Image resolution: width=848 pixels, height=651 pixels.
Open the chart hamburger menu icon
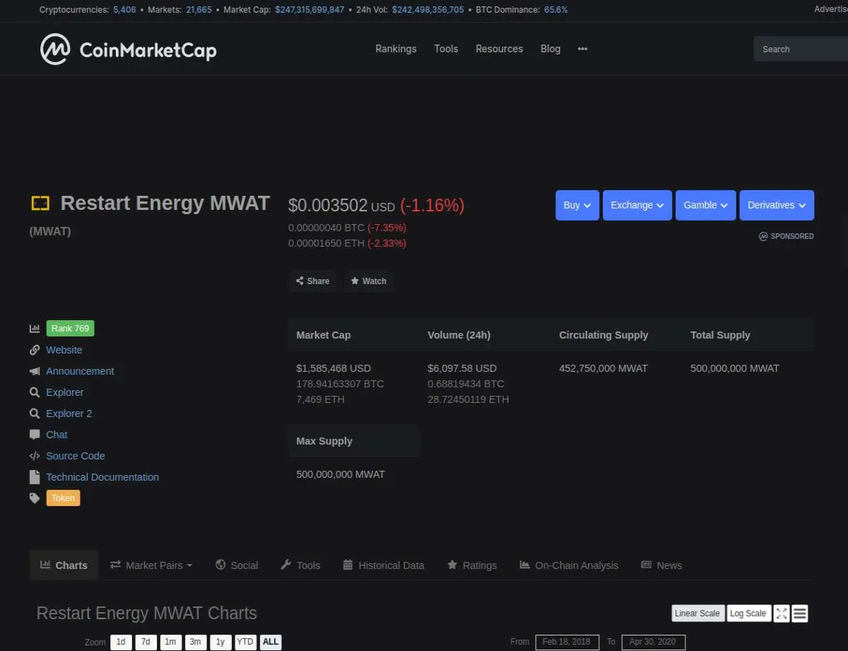click(799, 614)
